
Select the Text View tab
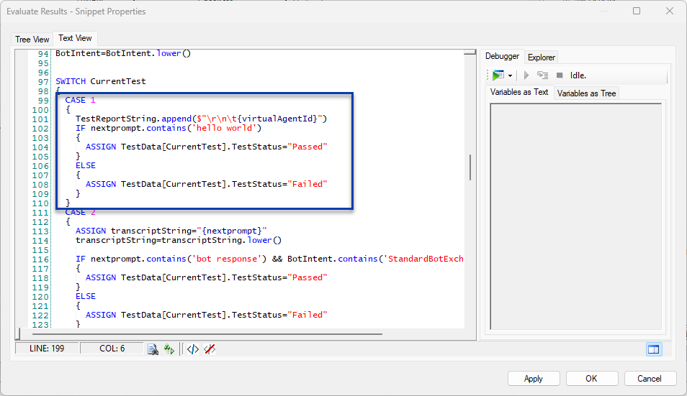click(x=75, y=39)
